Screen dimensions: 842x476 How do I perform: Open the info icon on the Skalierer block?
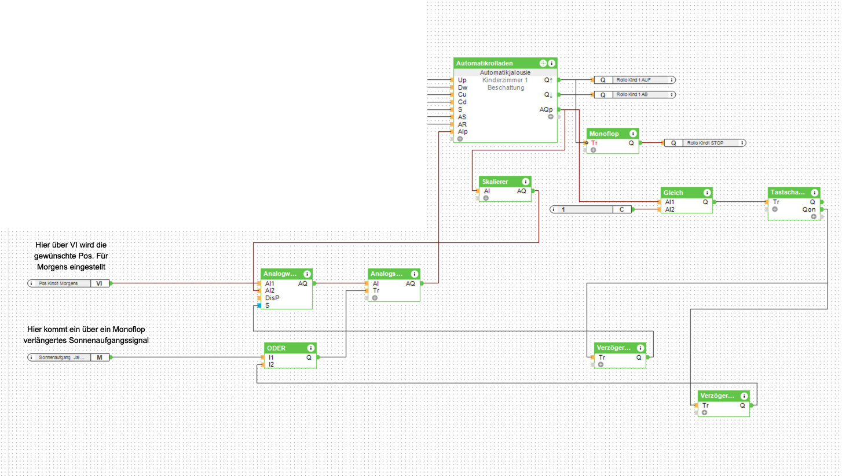click(x=525, y=182)
